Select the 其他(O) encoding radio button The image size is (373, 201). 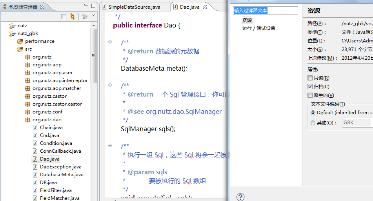point(313,123)
